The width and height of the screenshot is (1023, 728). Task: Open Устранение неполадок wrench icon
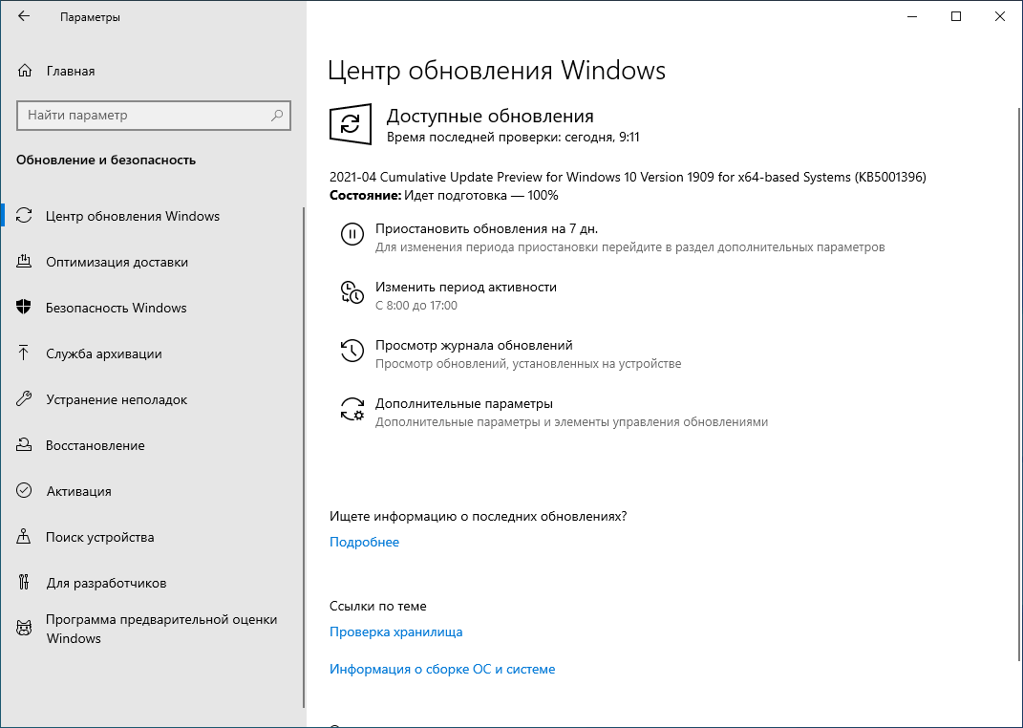pyautogui.click(x=23, y=399)
